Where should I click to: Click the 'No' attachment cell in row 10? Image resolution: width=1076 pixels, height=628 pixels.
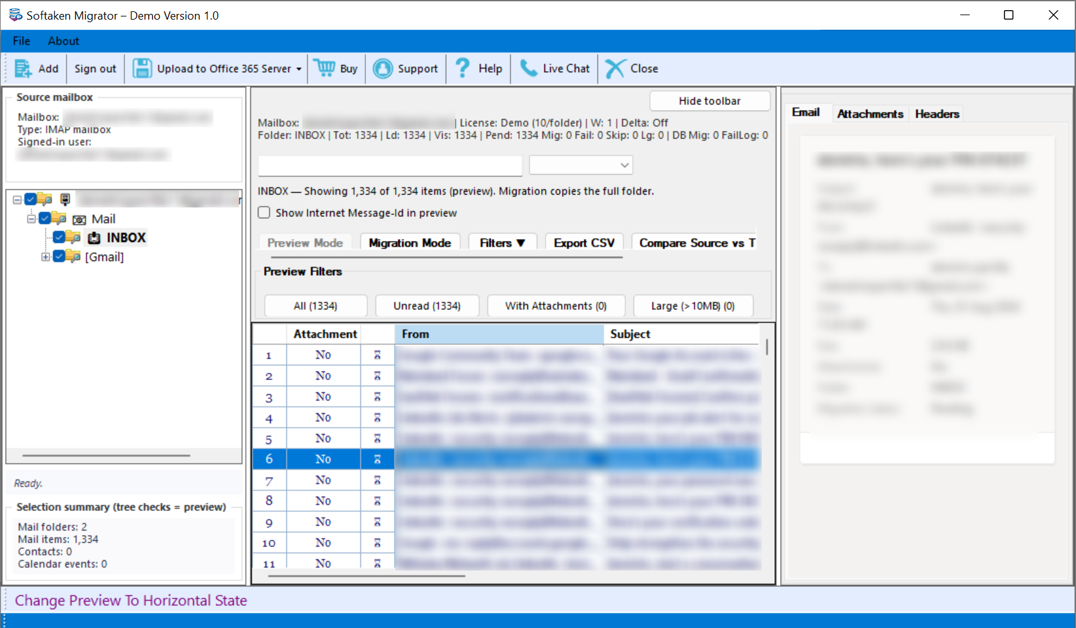click(323, 543)
